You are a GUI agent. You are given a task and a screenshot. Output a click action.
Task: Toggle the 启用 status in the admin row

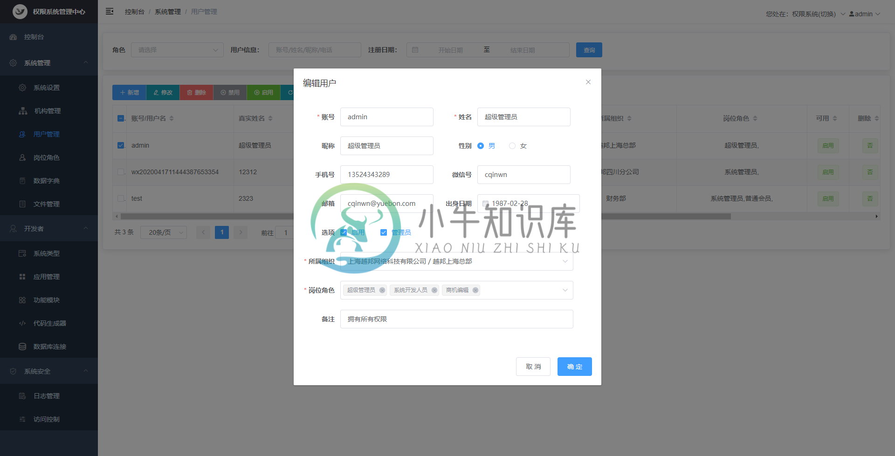(828, 146)
